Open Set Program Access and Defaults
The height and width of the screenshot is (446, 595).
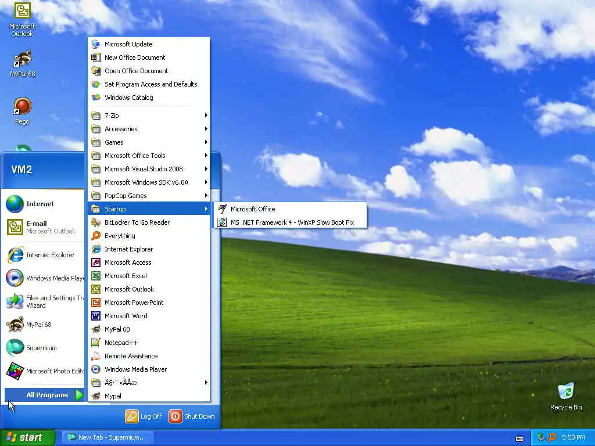point(149,84)
